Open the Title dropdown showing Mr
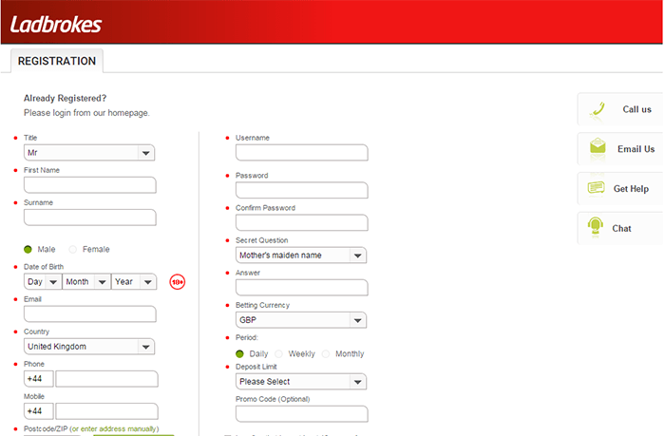The image size is (664, 436). [89, 153]
